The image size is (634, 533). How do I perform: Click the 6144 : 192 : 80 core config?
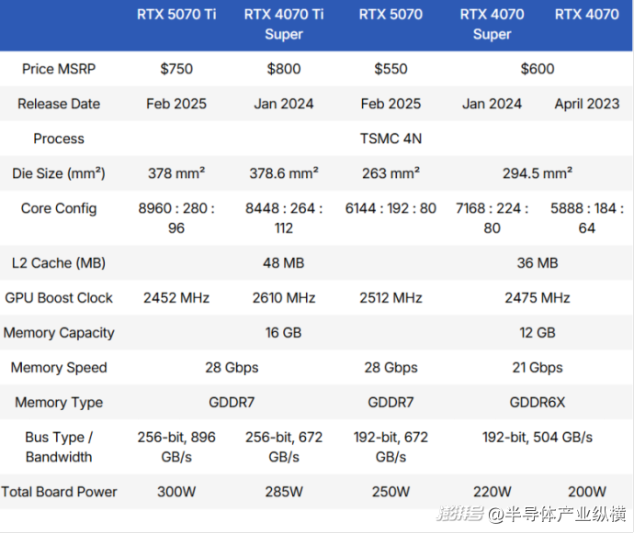(x=391, y=208)
